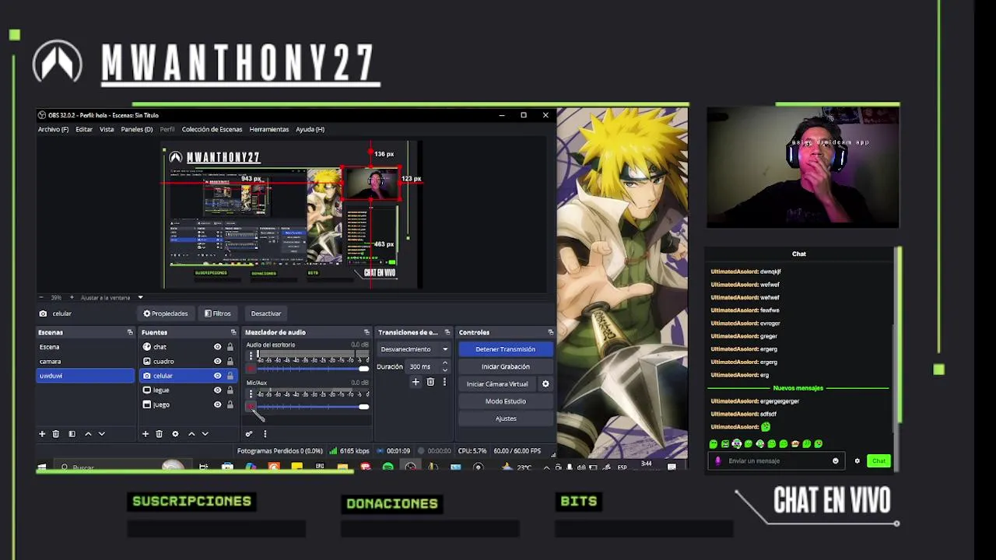Remove the transition with the trash icon
This screenshot has height=560, width=996.
coord(430,382)
